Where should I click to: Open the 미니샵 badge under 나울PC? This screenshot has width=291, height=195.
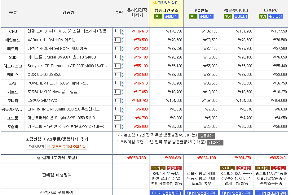[x=276, y=16]
